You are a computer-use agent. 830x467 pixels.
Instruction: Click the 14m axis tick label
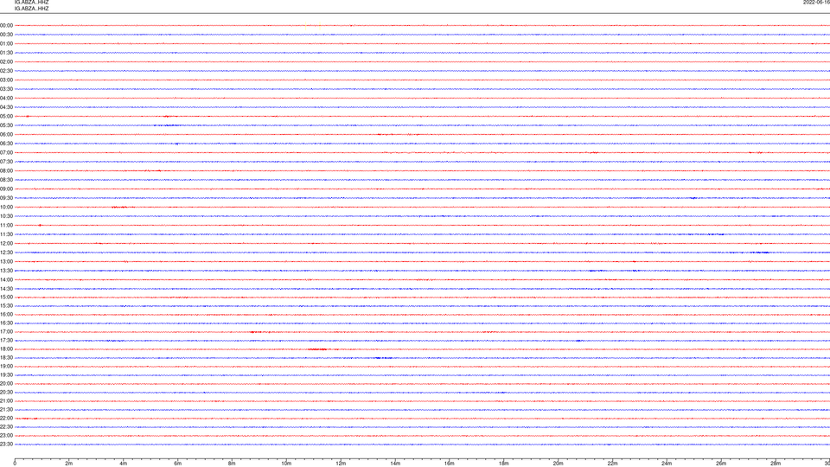395,464
